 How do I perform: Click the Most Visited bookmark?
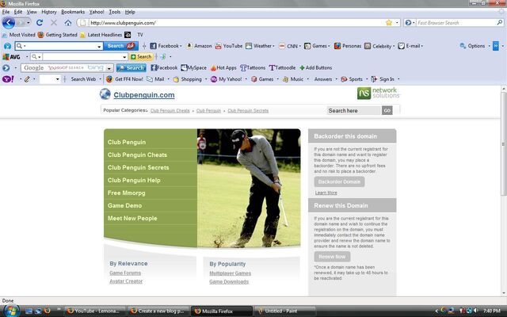click(x=19, y=35)
